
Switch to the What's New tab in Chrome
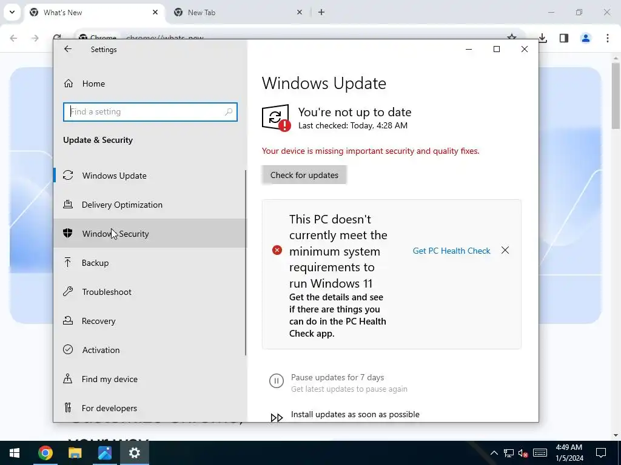click(x=95, y=12)
